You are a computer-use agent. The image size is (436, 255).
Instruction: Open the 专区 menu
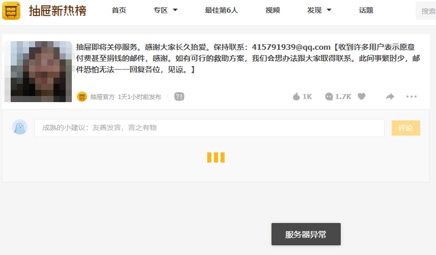161,10
